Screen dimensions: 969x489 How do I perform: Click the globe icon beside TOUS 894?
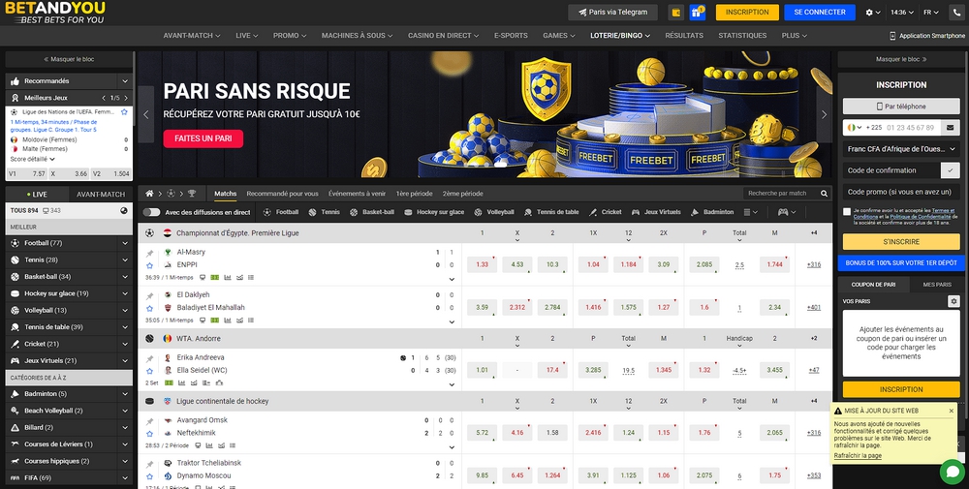124,210
